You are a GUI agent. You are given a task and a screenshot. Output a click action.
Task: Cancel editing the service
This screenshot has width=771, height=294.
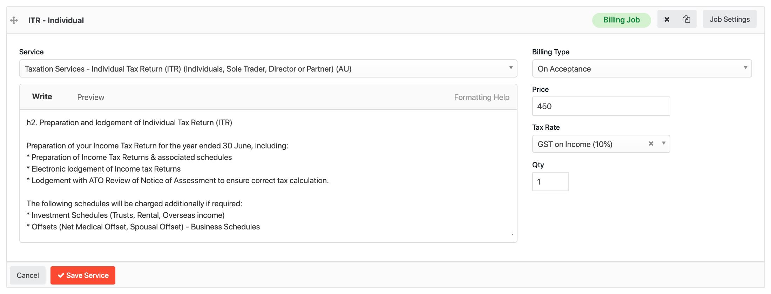(28, 275)
